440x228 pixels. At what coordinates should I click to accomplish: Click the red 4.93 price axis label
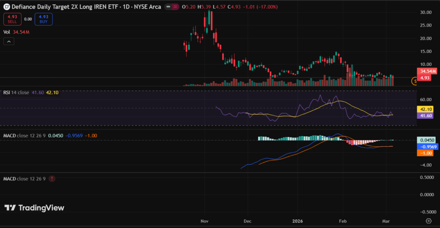pyautogui.click(x=425, y=78)
